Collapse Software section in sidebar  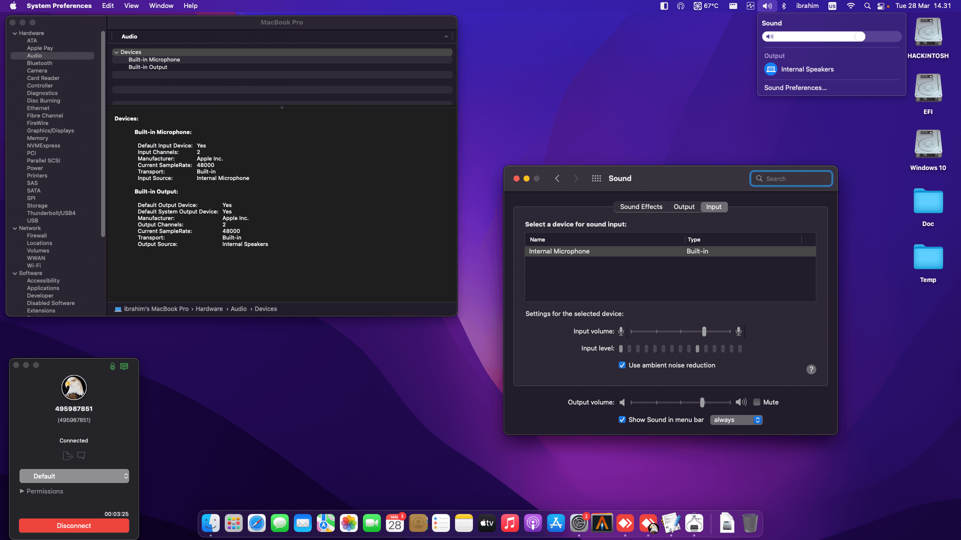click(15, 273)
